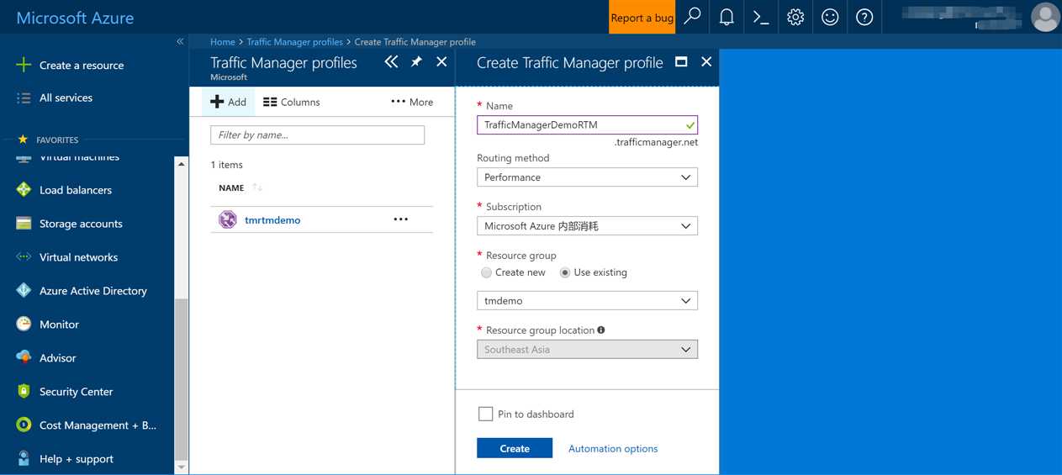
Task: Click the All services list icon
Action: tap(24, 98)
